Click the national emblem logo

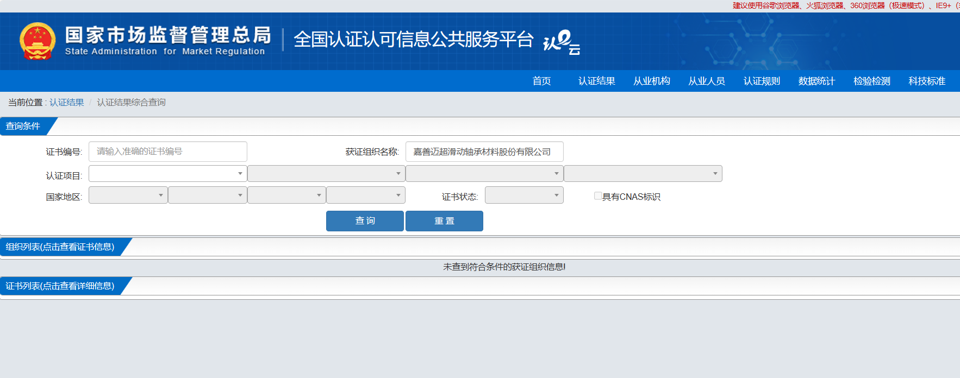38,41
